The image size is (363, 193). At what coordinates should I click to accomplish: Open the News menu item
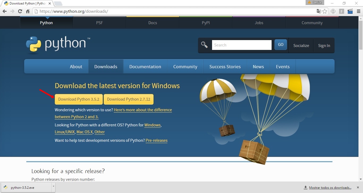[258, 67]
